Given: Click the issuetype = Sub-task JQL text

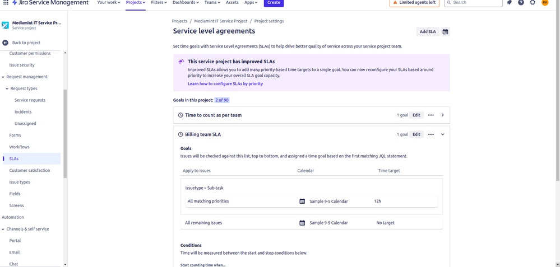Looking at the screenshot, I should pos(204,188).
